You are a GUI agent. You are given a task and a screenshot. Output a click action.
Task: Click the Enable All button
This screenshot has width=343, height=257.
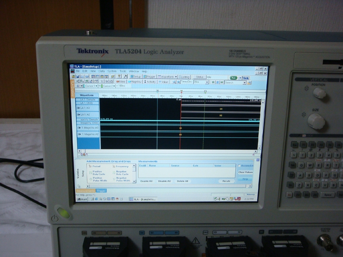coord(146,181)
